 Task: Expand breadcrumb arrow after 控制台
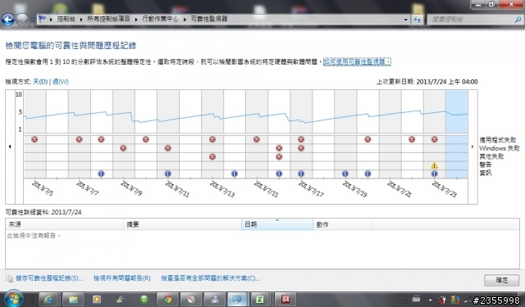coord(81,20)
